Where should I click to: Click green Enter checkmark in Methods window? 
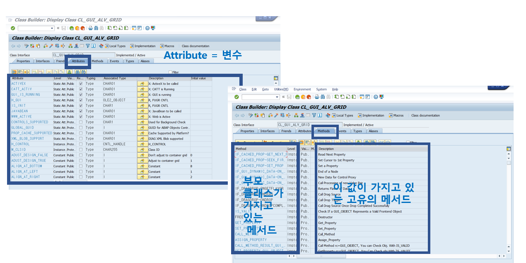[x=236, y=97]
